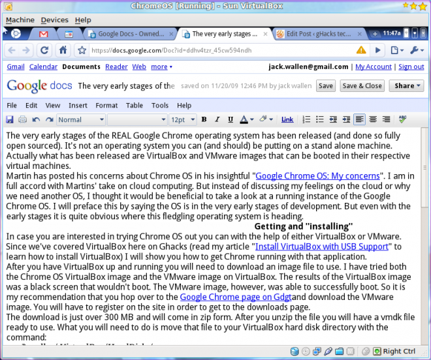Reload the page in the browser
Viewport: 431px width, 360px height.
point(44,50)
